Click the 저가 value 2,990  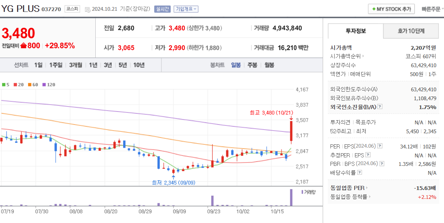tap(177, 47)
